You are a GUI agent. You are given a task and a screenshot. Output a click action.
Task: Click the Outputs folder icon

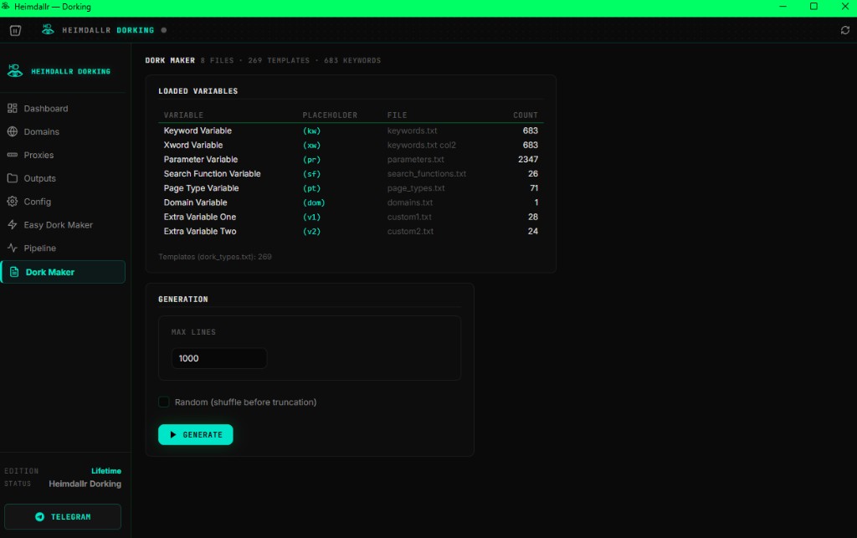[13, 178]
